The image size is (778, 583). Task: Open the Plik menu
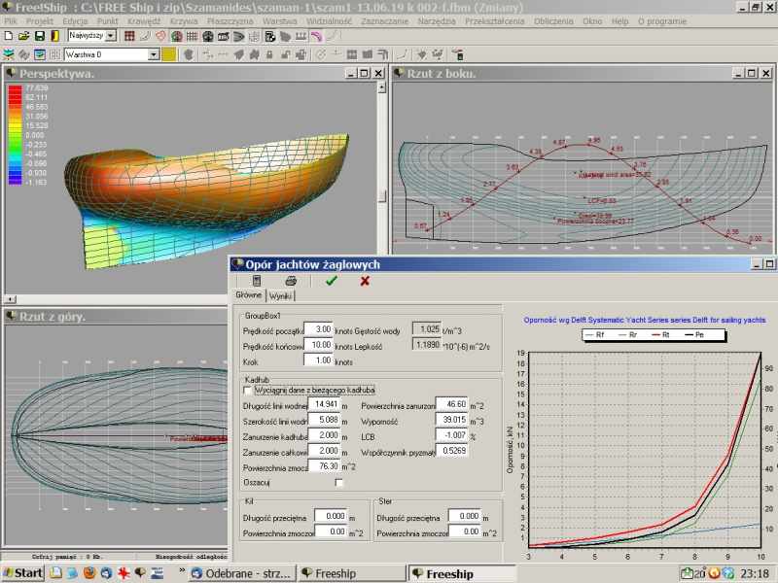(11, 21)
